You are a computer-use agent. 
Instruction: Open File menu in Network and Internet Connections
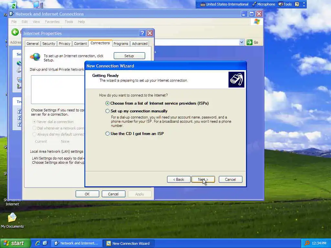[x=14, y=22]
